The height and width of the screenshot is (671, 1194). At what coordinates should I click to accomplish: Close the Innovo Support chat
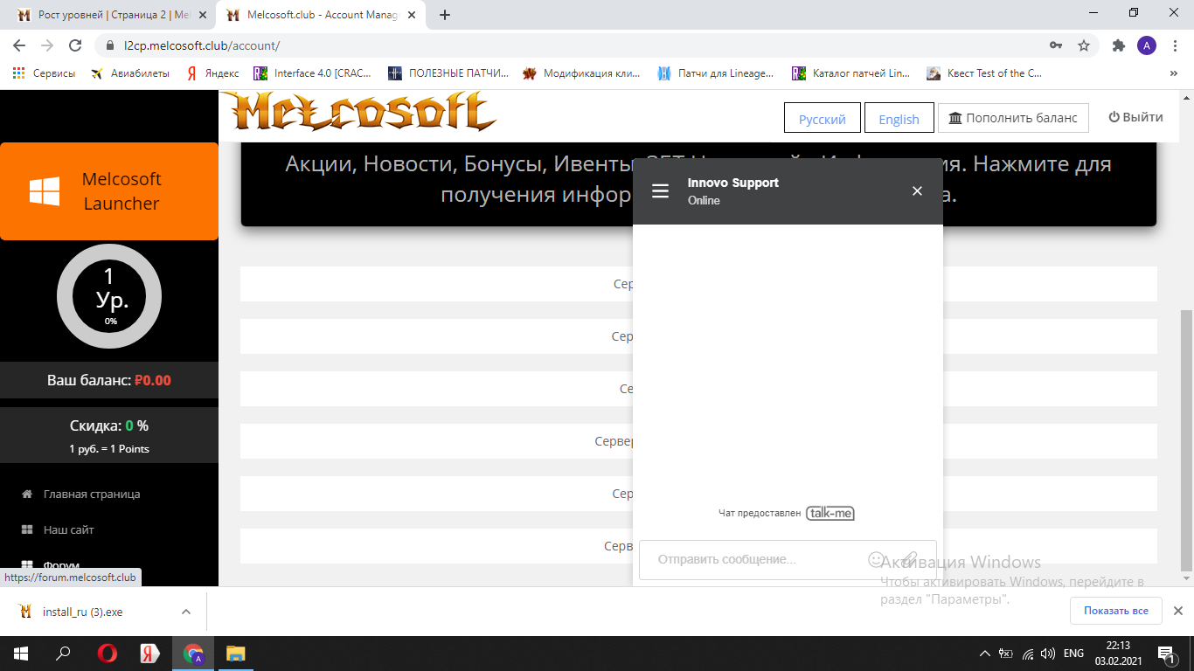click(x=917, y=191)
